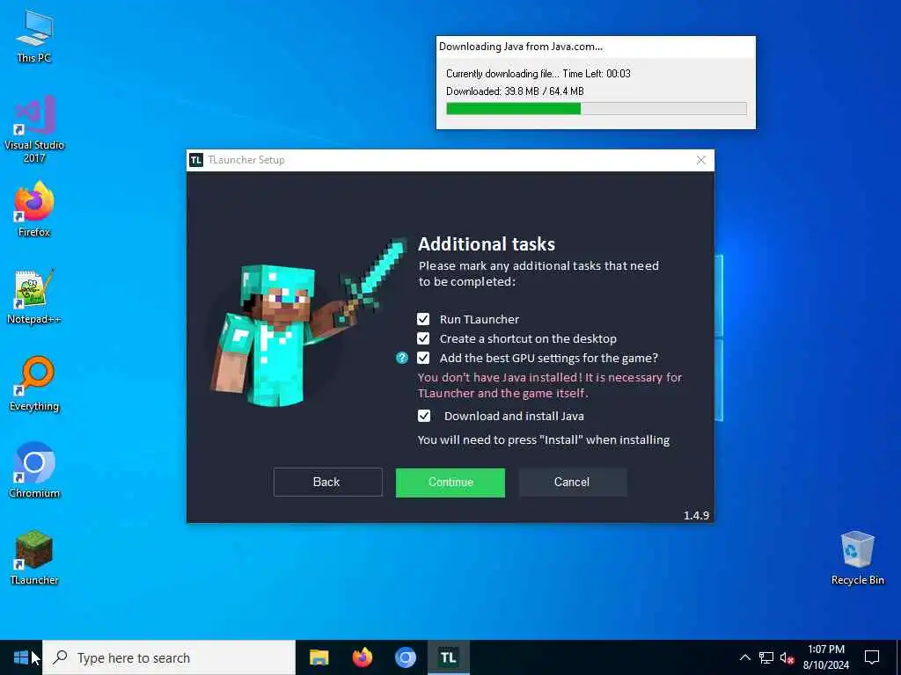The width and height of the screenshot is (901, 675).
Task: Go Back in TLauncher Setup
Action: (327, 483)
